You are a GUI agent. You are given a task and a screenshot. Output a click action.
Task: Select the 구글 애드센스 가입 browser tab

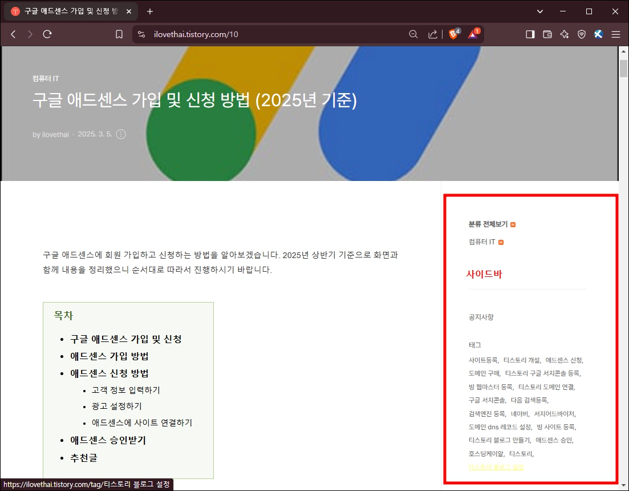71,11
